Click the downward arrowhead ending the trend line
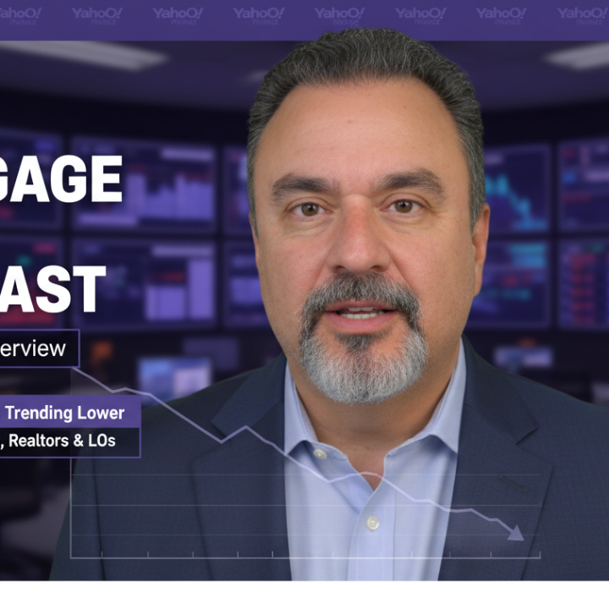The height and width of the screenshot is (609, 609). (x=515, y=533)
